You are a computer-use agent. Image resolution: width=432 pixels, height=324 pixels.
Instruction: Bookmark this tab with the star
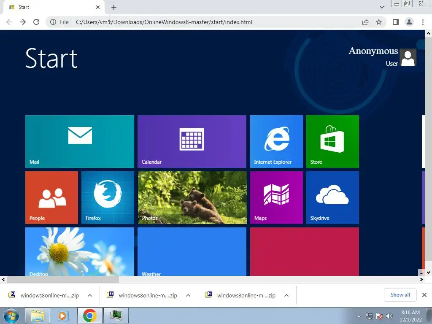tap(379, 22)
